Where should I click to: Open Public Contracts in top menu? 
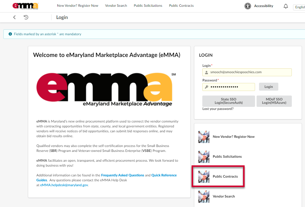click(x=181, y=6)
